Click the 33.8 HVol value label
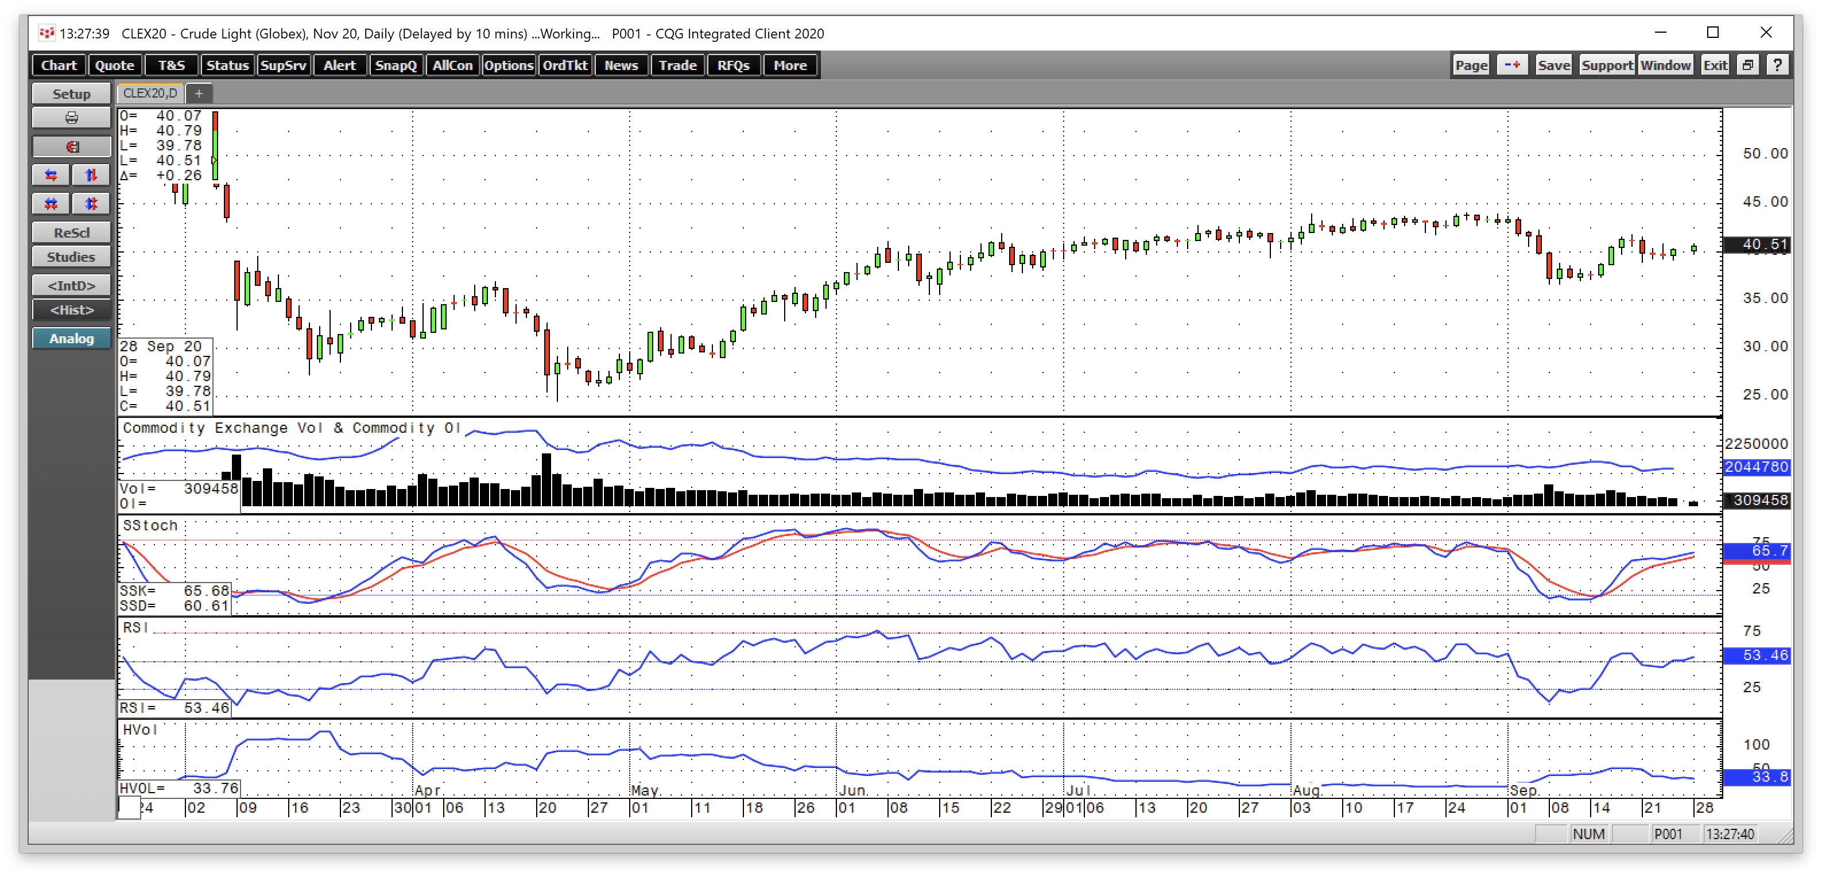 coord(1757,777)
